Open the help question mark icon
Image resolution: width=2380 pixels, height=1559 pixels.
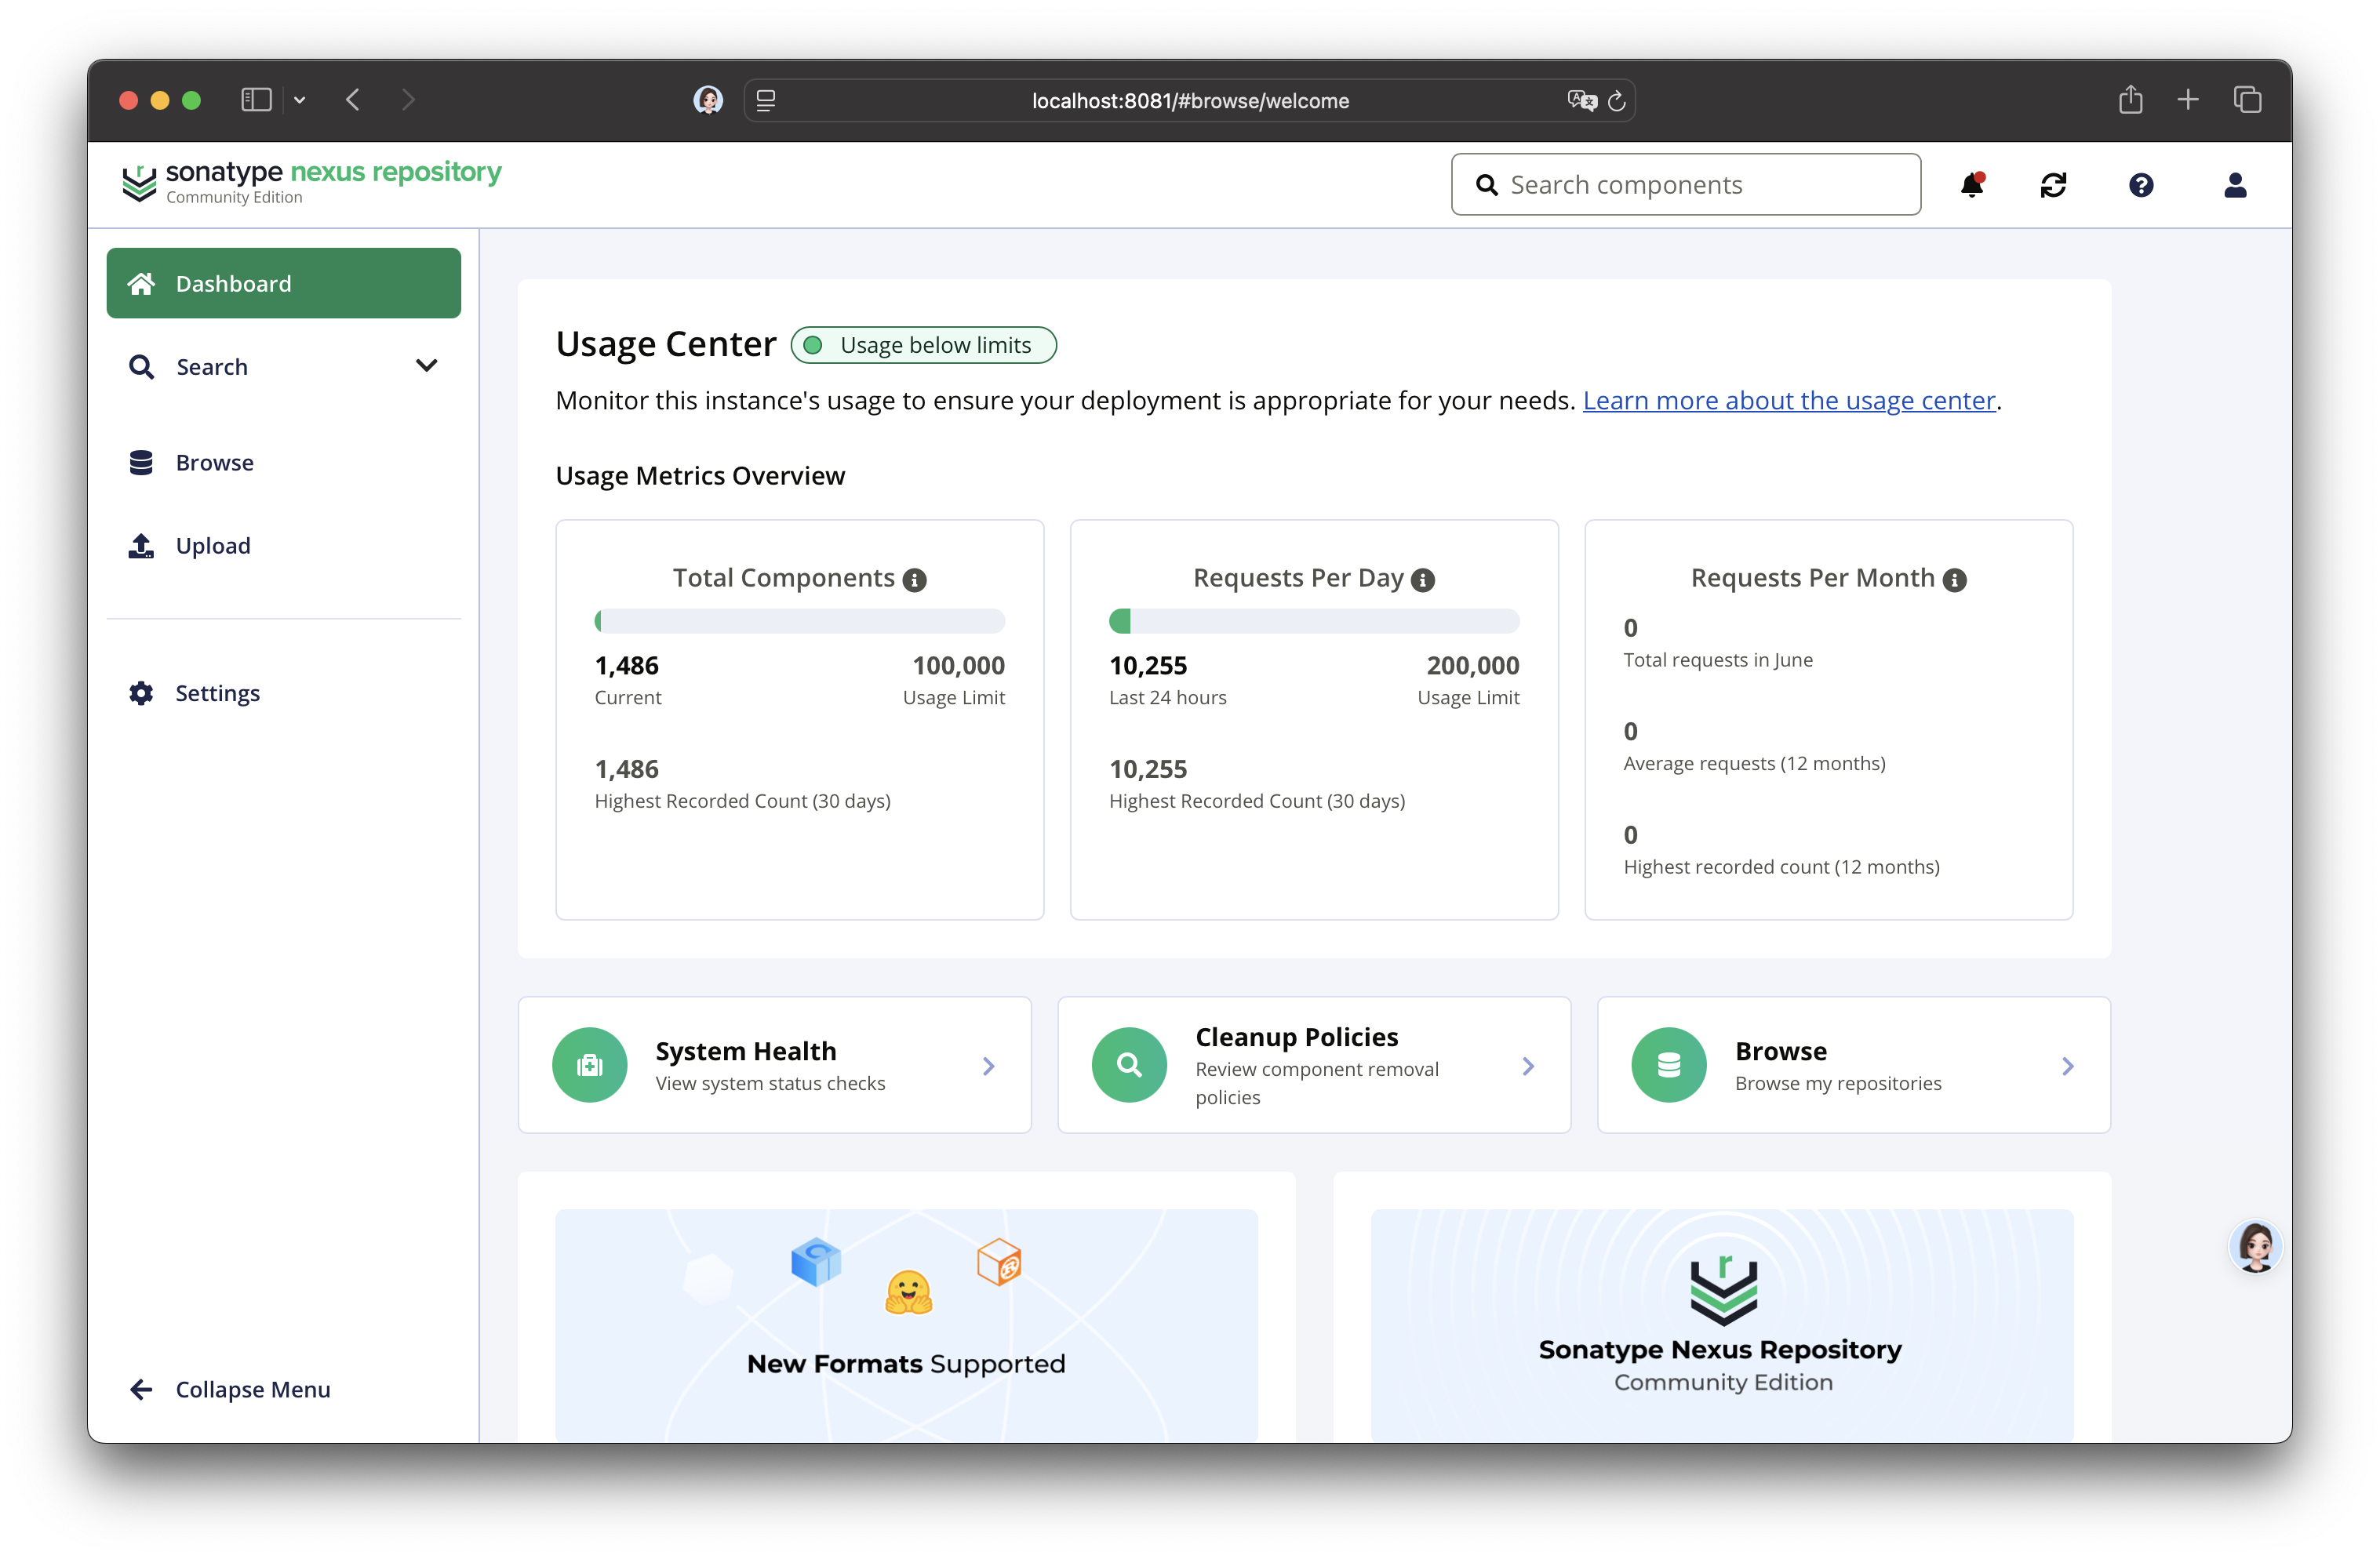(2141, 185)
